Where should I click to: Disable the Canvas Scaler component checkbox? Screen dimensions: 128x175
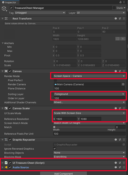point(10,108)
